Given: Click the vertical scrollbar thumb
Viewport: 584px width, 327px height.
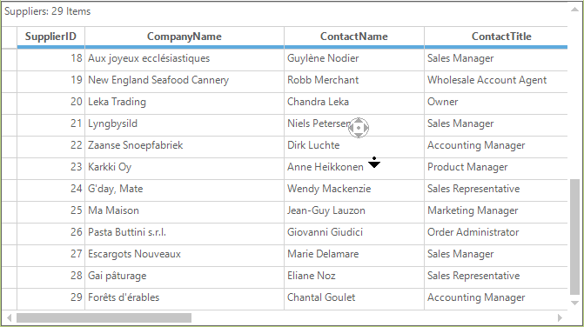Looking at the screenshot, I should pyautogui.click(x=574, y=237).
